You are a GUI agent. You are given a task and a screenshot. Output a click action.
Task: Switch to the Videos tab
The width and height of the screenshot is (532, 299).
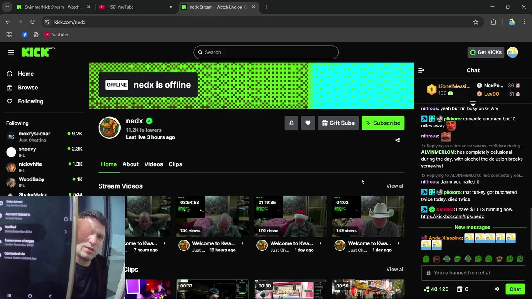153,164
